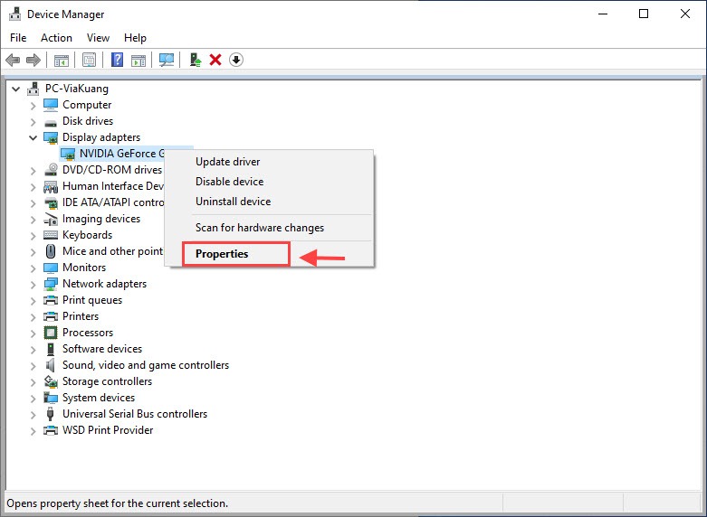This screenshot has height=517, width=707.
Task: Click Show/Hide Console Tree toolbar icon
Action: click(62, 60)
